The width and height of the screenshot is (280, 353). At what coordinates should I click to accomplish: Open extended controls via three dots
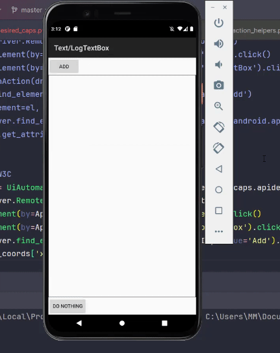tap(219, 231)
